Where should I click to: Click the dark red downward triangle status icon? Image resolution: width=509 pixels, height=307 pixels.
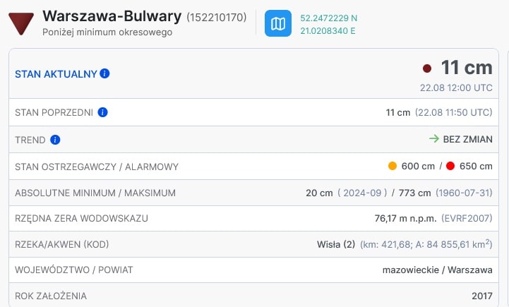[21, 24]
